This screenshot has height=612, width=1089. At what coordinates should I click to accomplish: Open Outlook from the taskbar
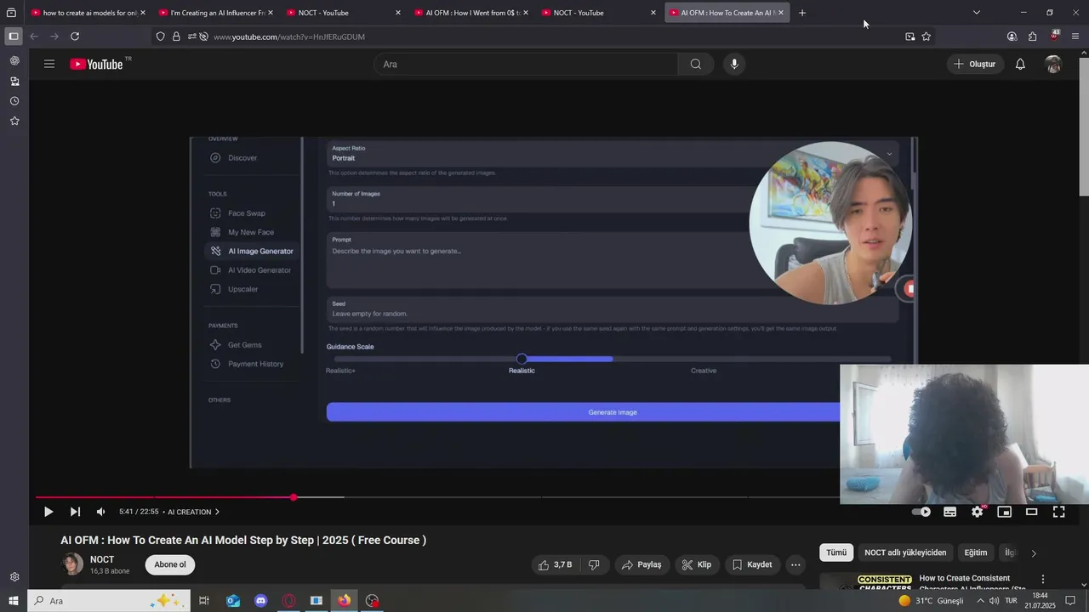[233, 601]
